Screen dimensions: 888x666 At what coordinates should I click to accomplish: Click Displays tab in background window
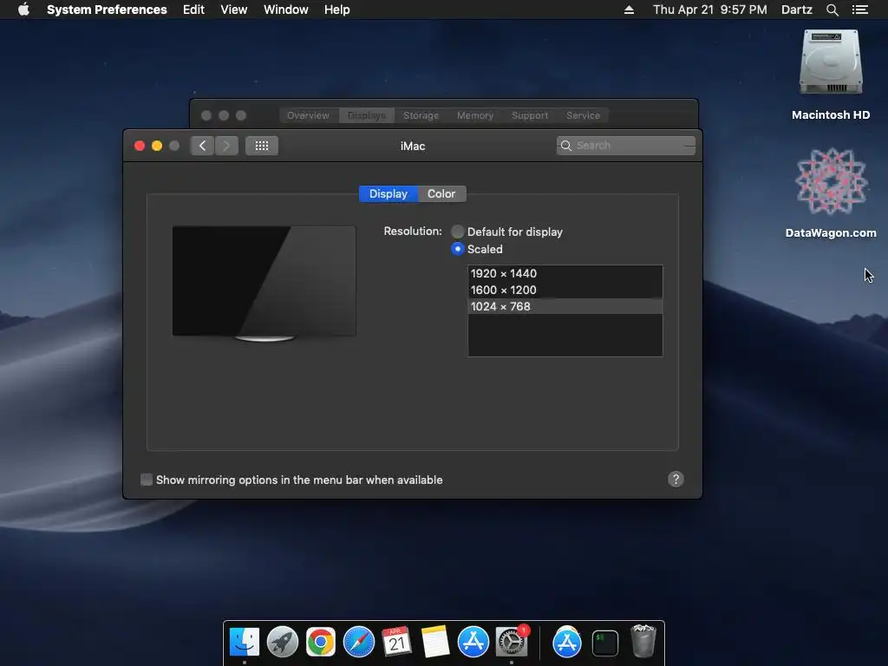tap(367, 115)
